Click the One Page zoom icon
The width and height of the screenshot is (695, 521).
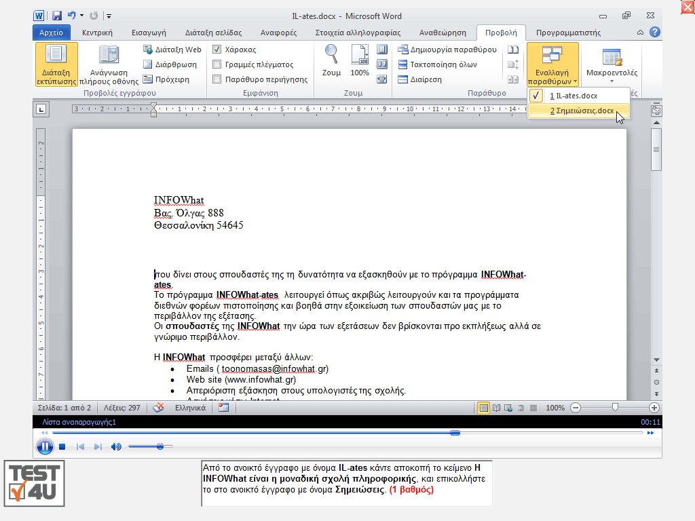381,49
